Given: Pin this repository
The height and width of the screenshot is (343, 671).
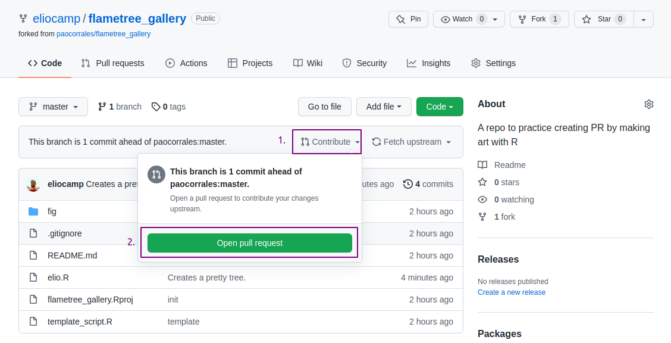Looking at the screenshot, I should pyautogui.click(x=408, y=18).
